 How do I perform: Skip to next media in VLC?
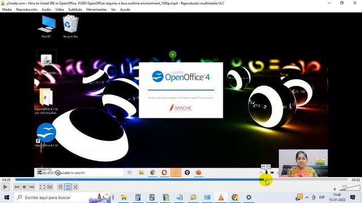tap(32, 187)
